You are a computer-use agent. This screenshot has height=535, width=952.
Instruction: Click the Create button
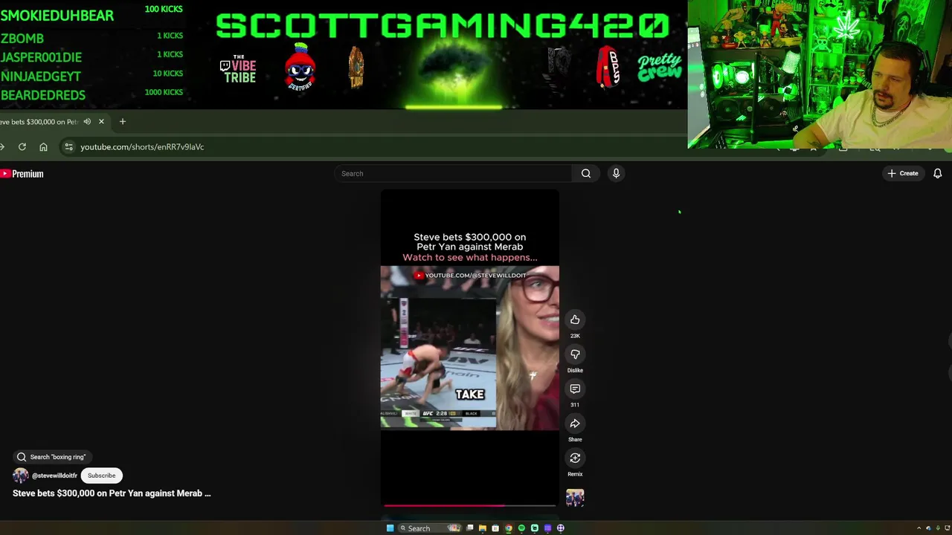pyautogui.click(x=903, y=173)
